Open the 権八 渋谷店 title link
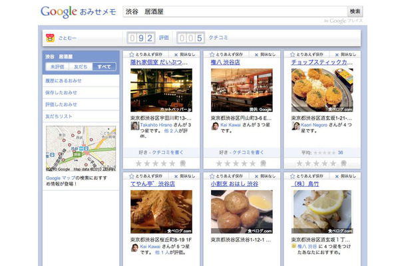Screen dimensions: 406x266 tap(225, 63)
